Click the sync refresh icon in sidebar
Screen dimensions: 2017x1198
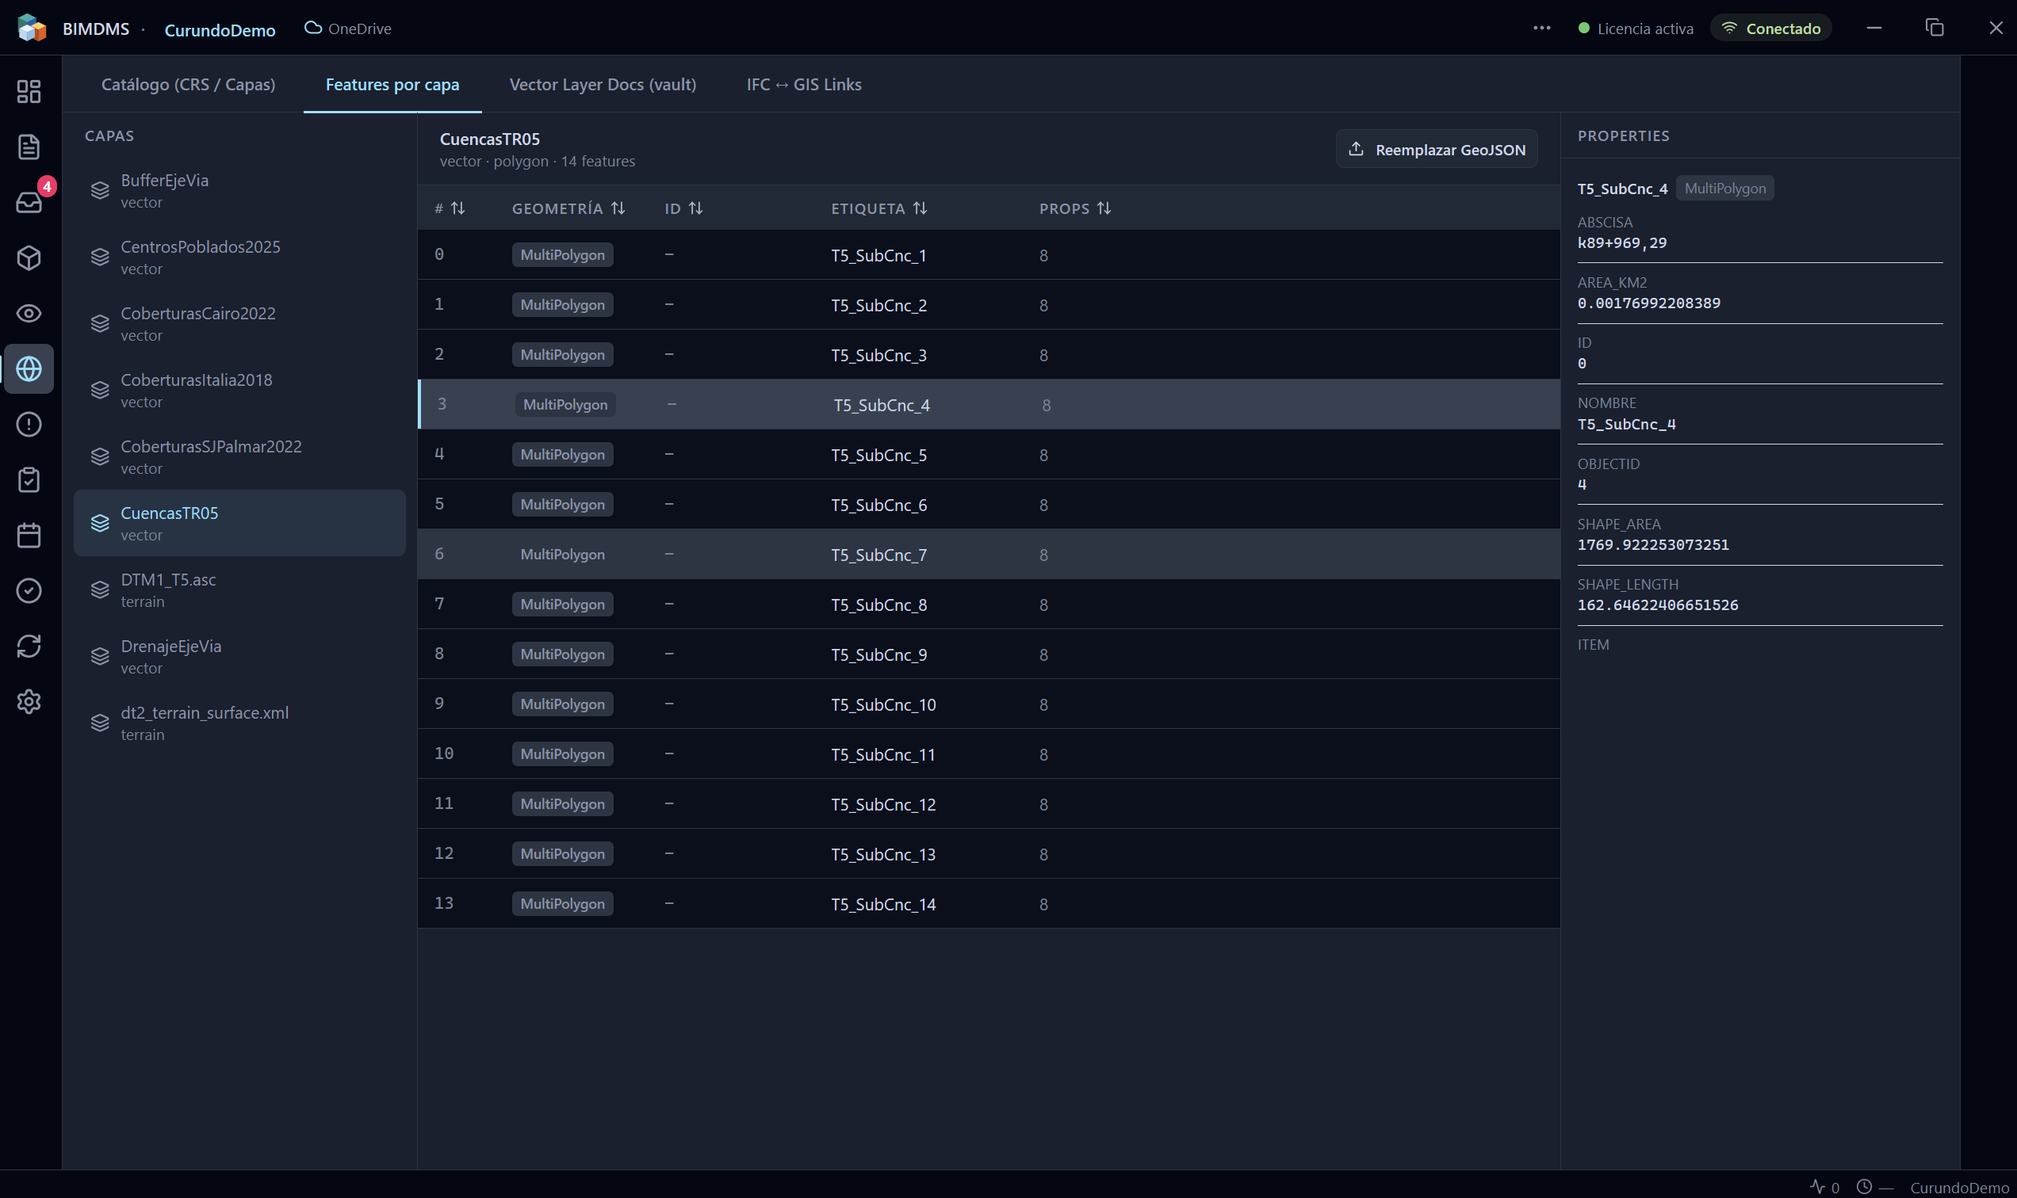pyautogui.click(x=29, y=646)
